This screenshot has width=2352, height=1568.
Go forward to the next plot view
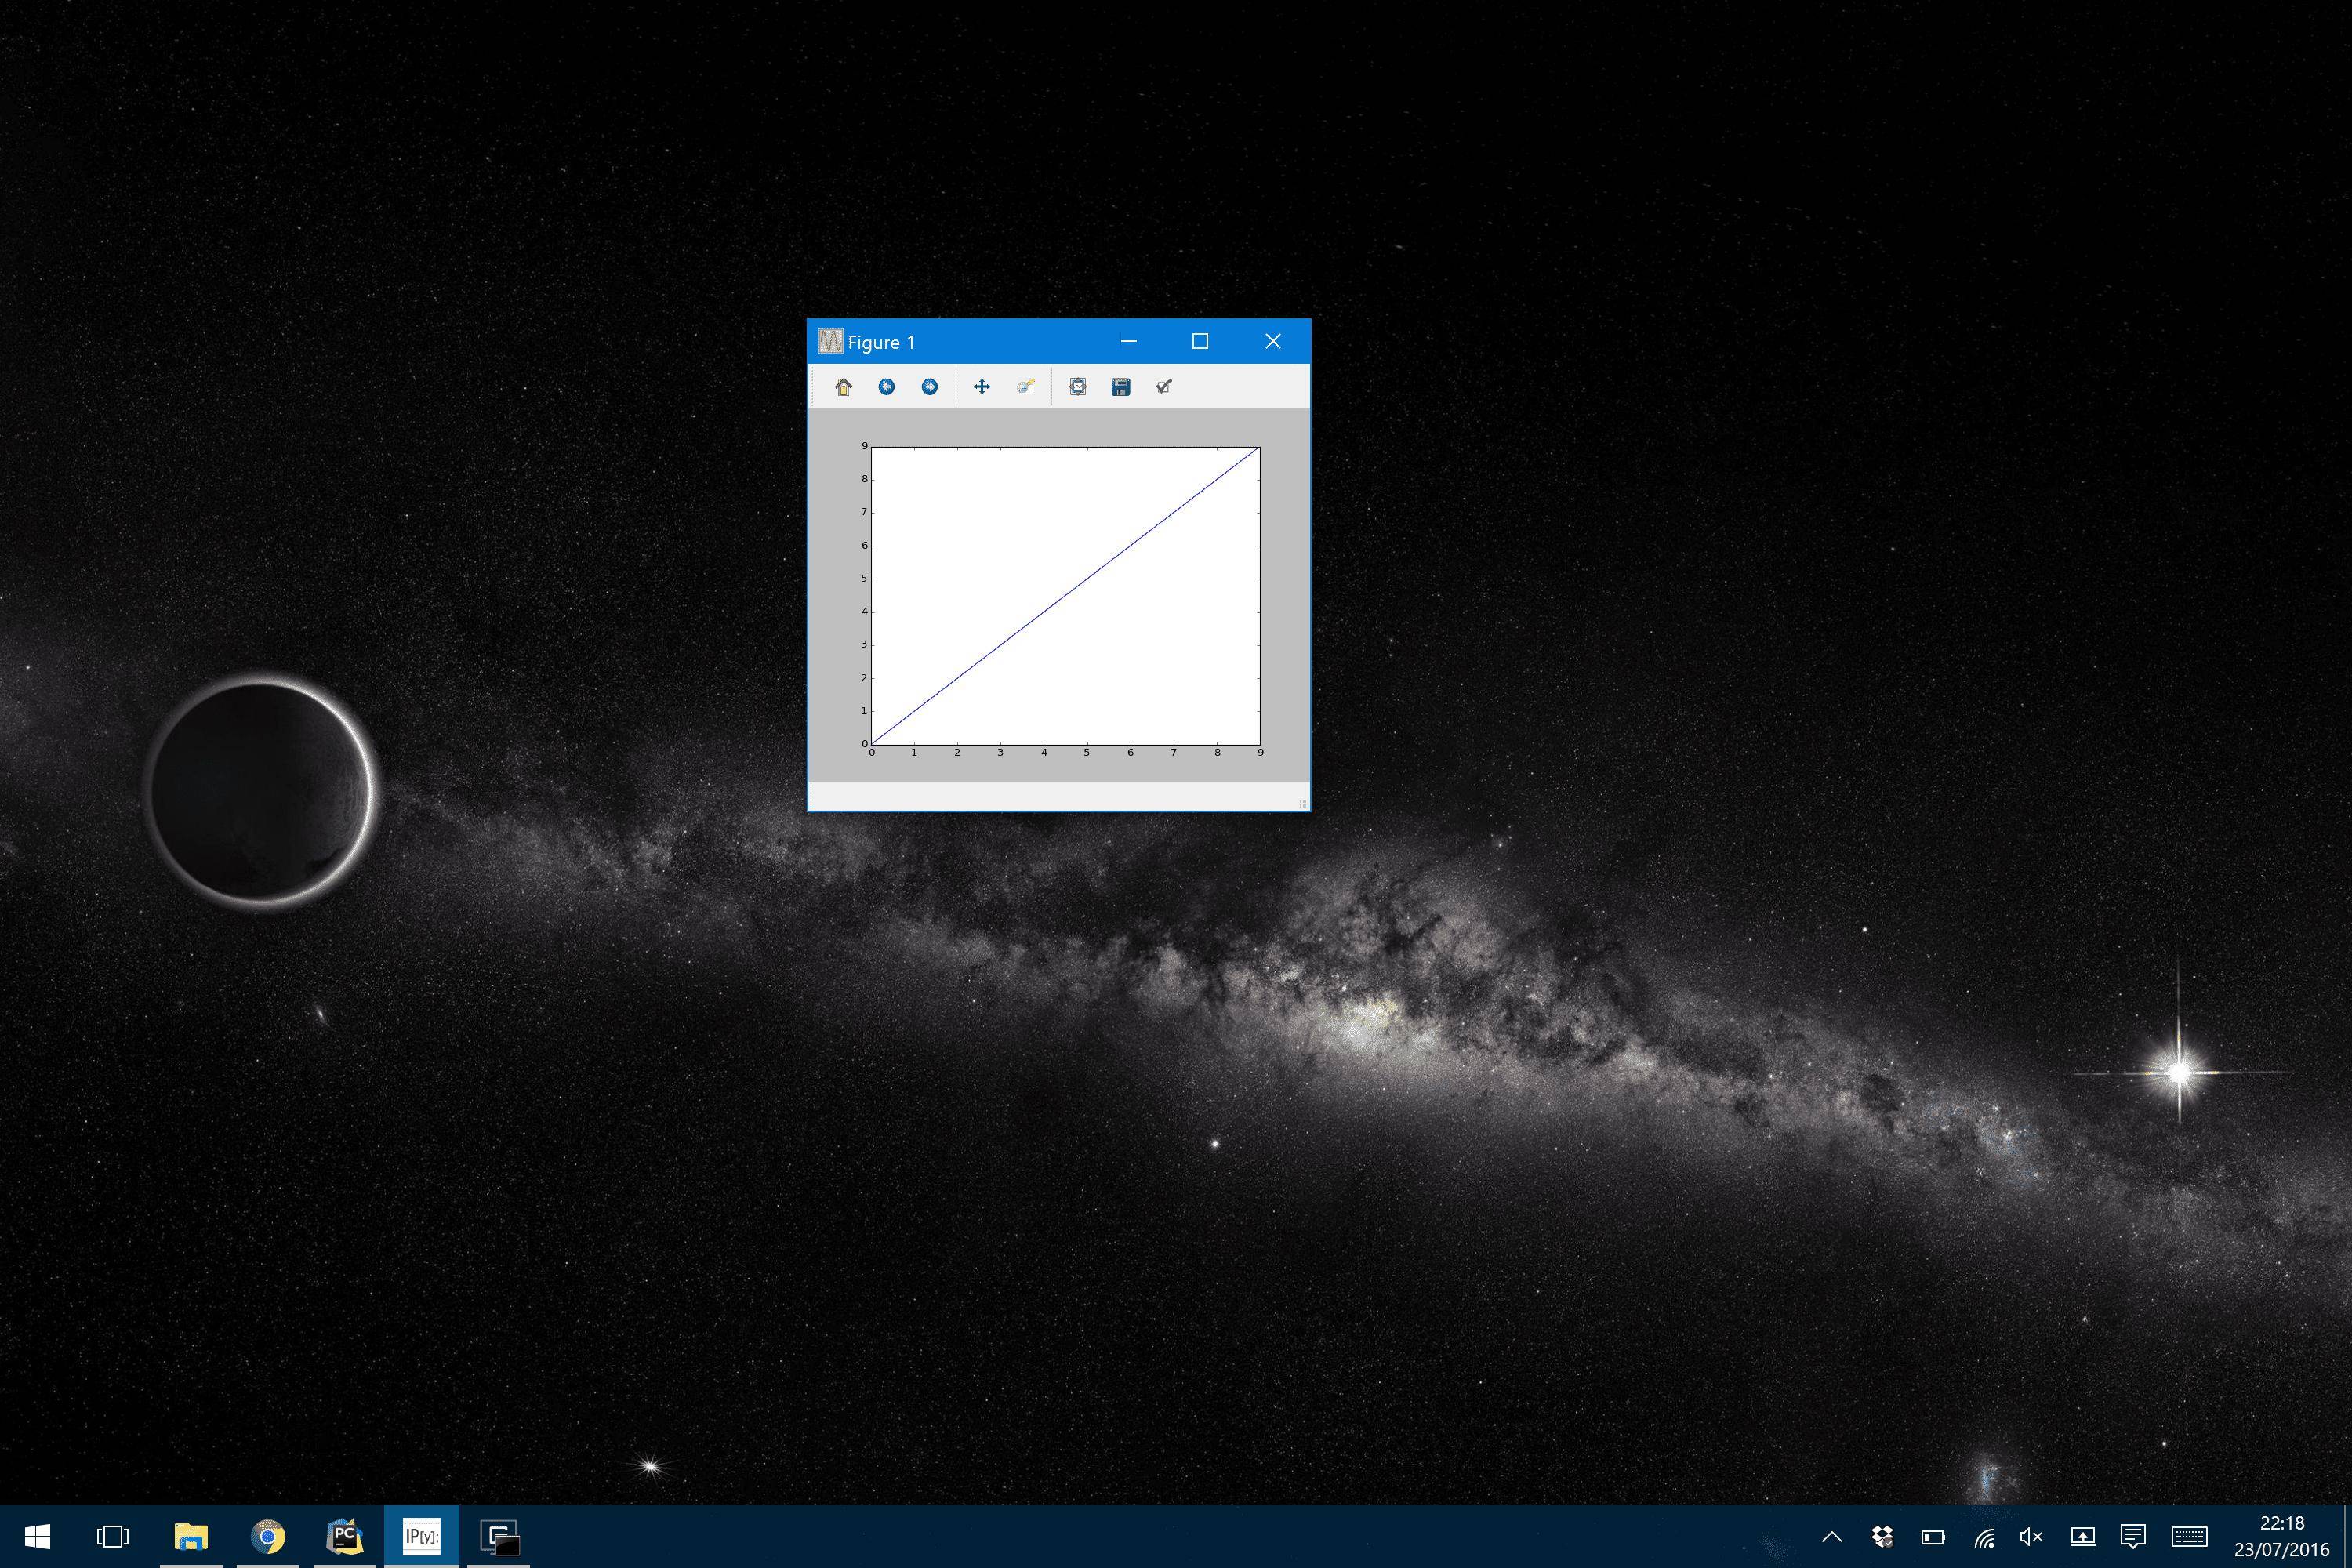[x=928, y=387]
